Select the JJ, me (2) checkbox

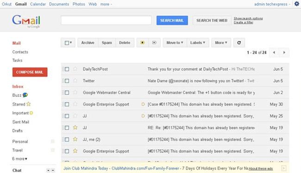67,139
